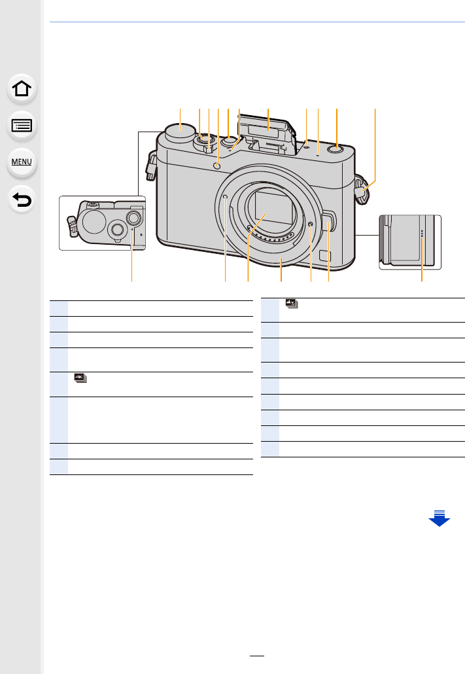Open the MENU list button
Image resolution: width=465 pixels, height=674 pixels.
[22, 162]
